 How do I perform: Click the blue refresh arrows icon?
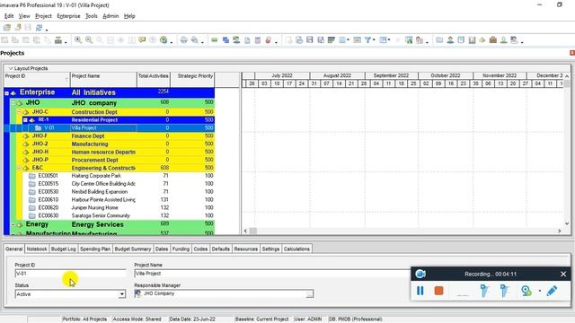click(x=39, y=28)
